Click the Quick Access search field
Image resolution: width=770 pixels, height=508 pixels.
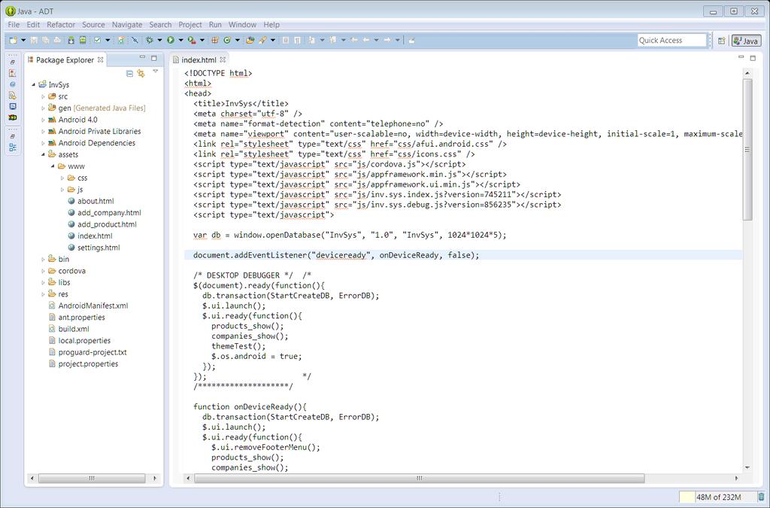(x=671, y=41)
